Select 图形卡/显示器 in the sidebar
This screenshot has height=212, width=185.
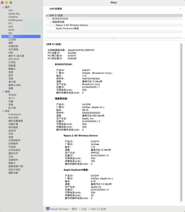point(16,56)
